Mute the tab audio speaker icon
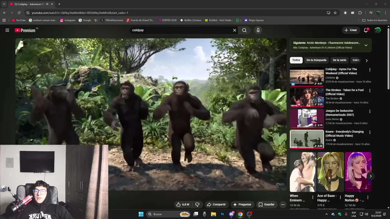390x219 pixels. coord(47,4)
